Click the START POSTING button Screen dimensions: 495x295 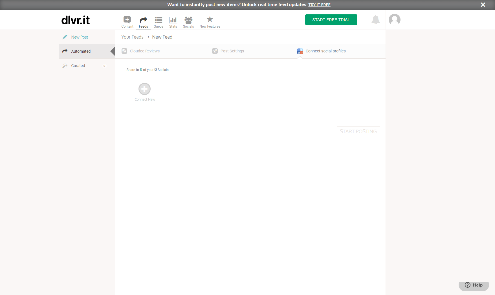[358, 131]
